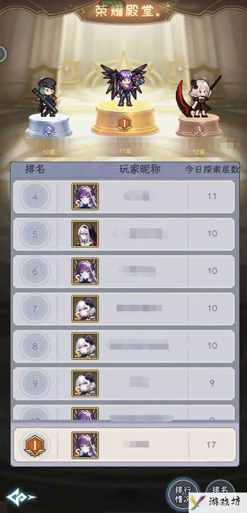Tap the first-place purple winged character
Image resolution: width=247 pixels, height=513 pixels.
click(124, 84)
